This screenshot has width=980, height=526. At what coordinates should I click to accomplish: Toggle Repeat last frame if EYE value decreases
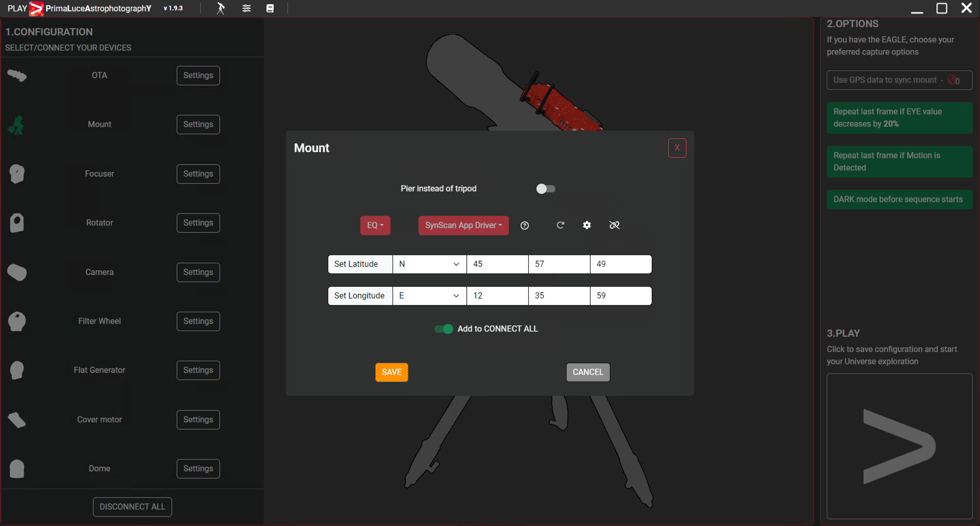(899, 118)
